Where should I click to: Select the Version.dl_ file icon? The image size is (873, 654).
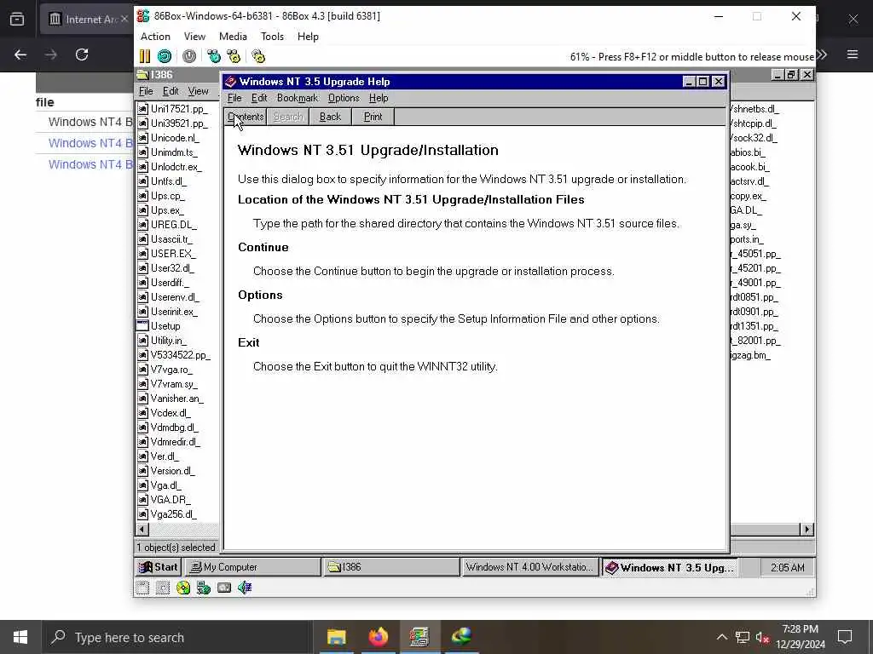pyautogui.click(x=142, y=471)
